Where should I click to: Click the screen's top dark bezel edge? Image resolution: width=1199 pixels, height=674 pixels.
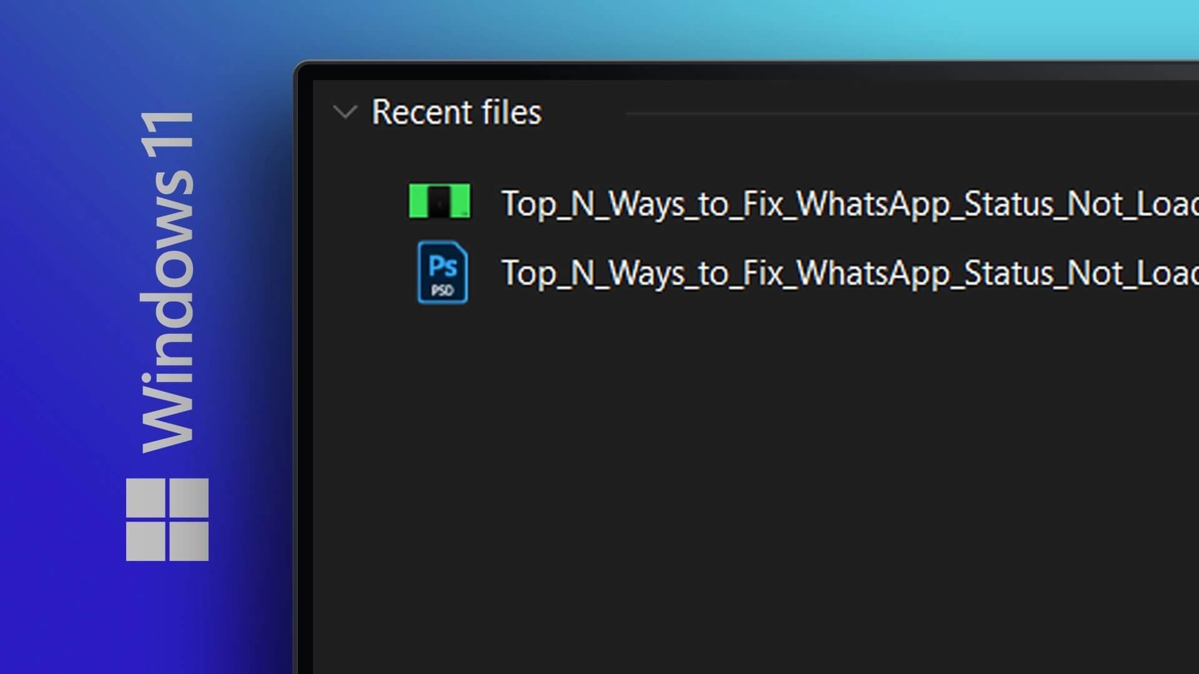[x=749, y=70]
